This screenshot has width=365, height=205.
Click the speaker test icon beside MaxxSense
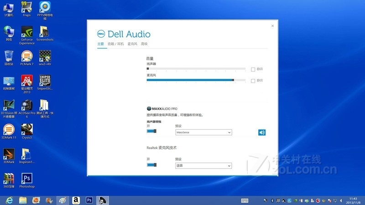(262, 133)
